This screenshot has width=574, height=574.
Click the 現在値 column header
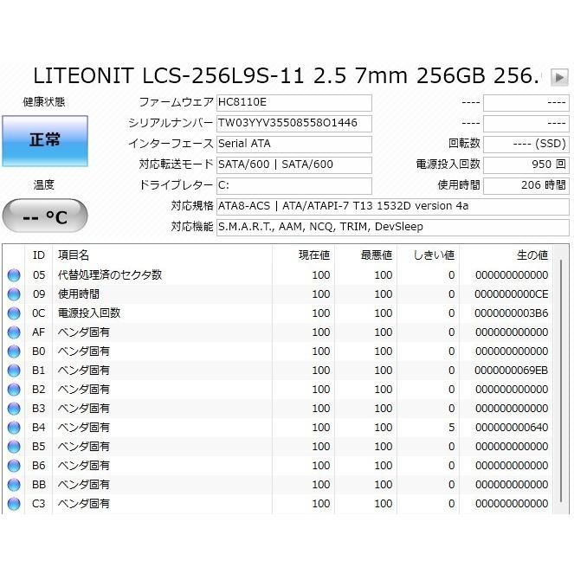pos(303,255)
